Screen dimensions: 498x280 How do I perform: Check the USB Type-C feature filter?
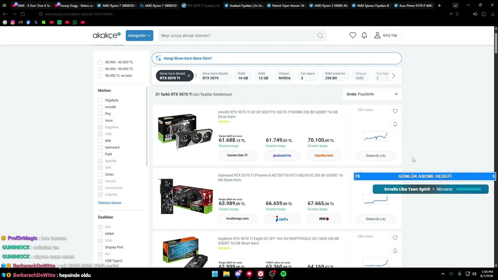pyautogui.click(x=100, y=261)
